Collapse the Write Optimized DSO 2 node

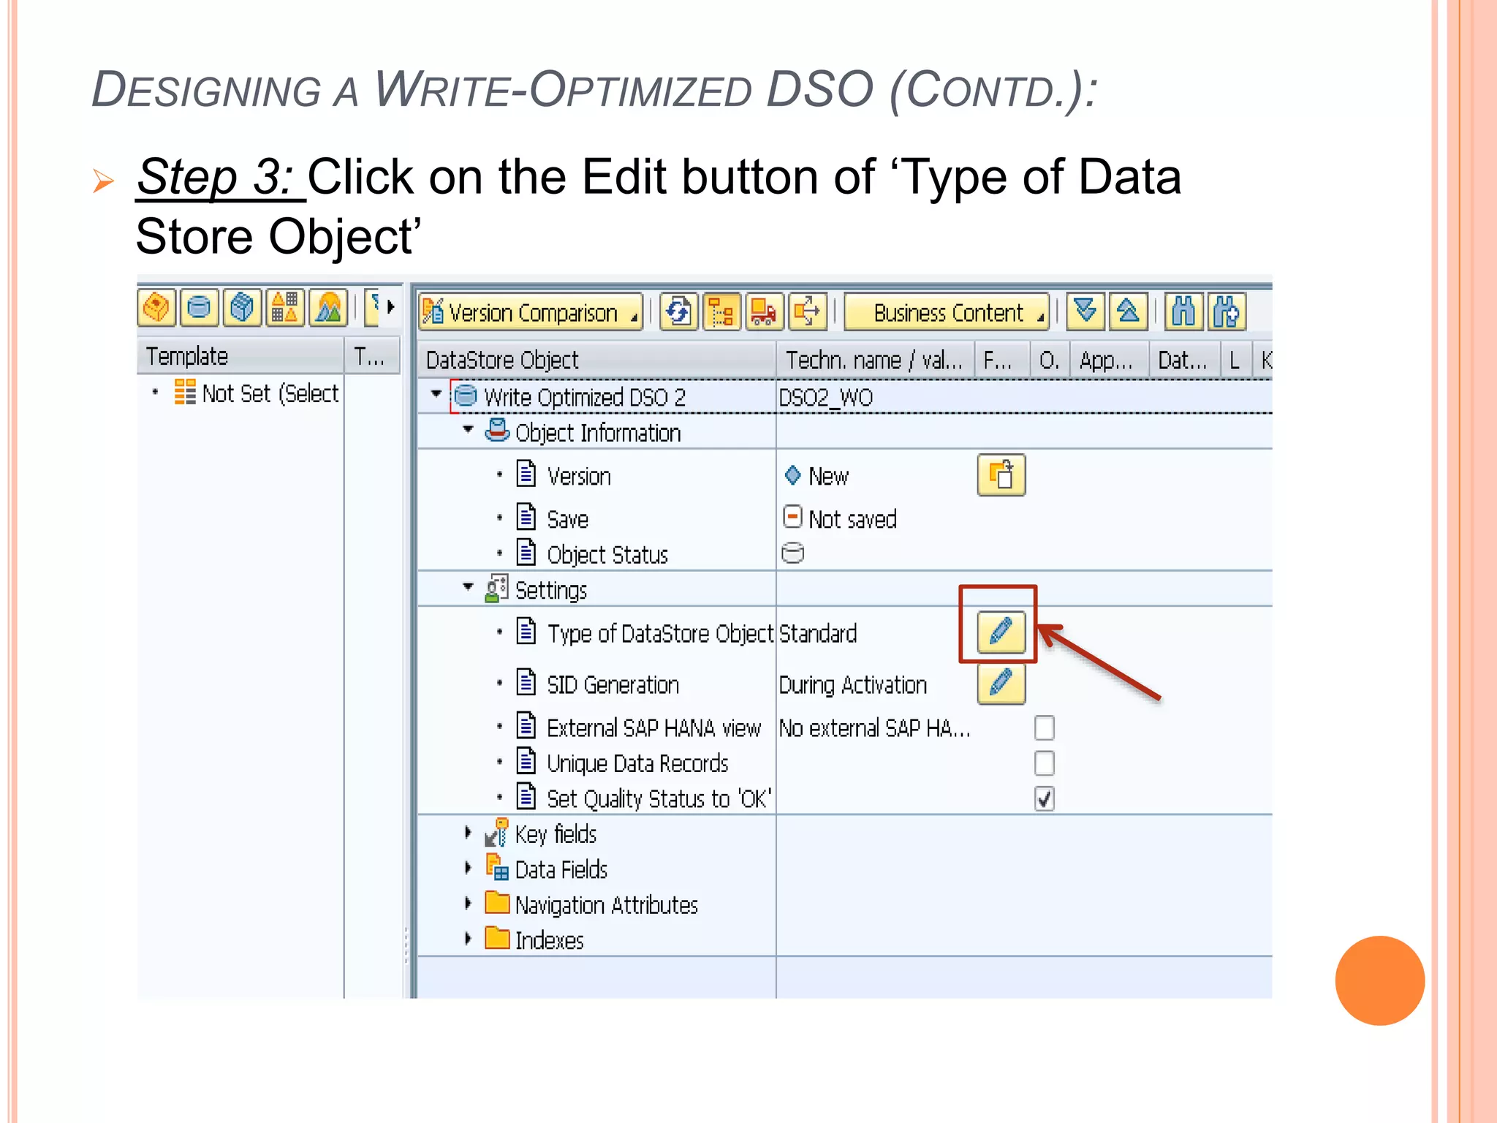click(x=436, y=395)
